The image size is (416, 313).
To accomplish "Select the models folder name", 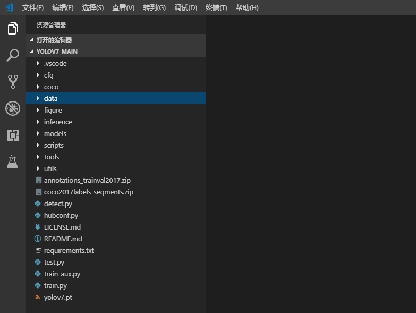I will (55, 133).
